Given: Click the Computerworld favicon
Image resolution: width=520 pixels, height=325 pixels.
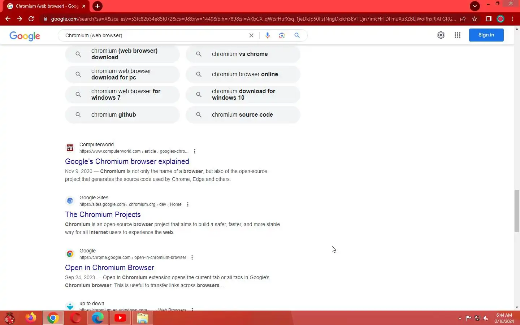Looking at the screenshot, I should pyautogui.click(x=70, y=148).
